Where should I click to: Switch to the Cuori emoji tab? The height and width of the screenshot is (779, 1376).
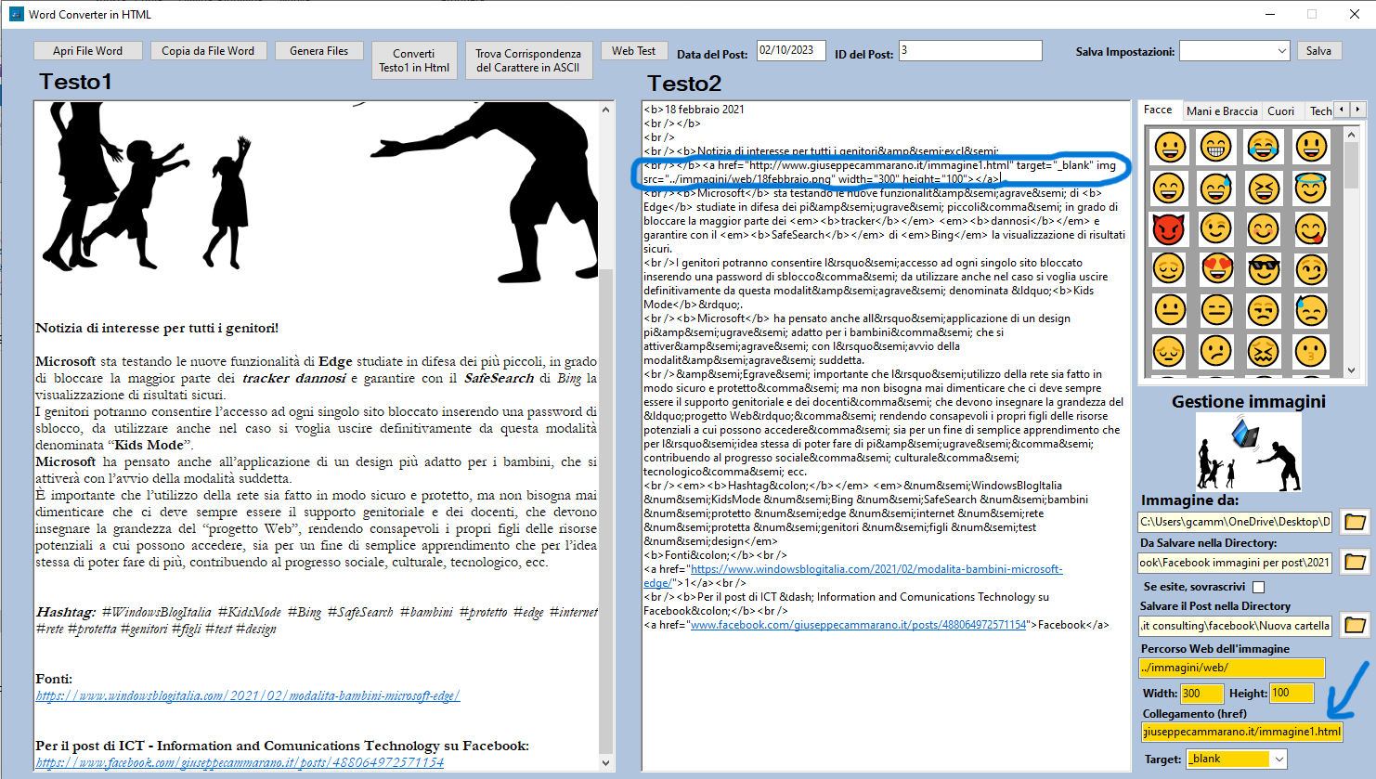tap(1281, 110)
